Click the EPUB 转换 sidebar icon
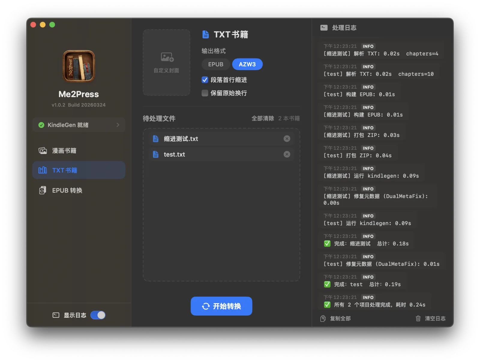The image size is (480, 362). (x=43, y=190)
